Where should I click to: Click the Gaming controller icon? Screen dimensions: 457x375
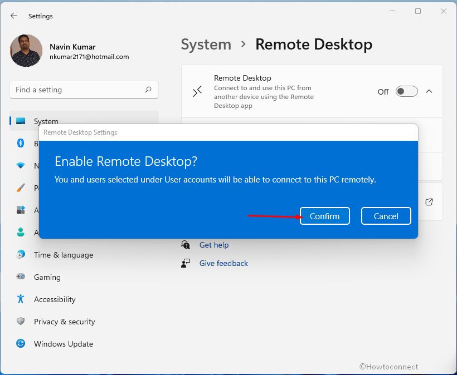pyautogui.click(x=21, y=277)
